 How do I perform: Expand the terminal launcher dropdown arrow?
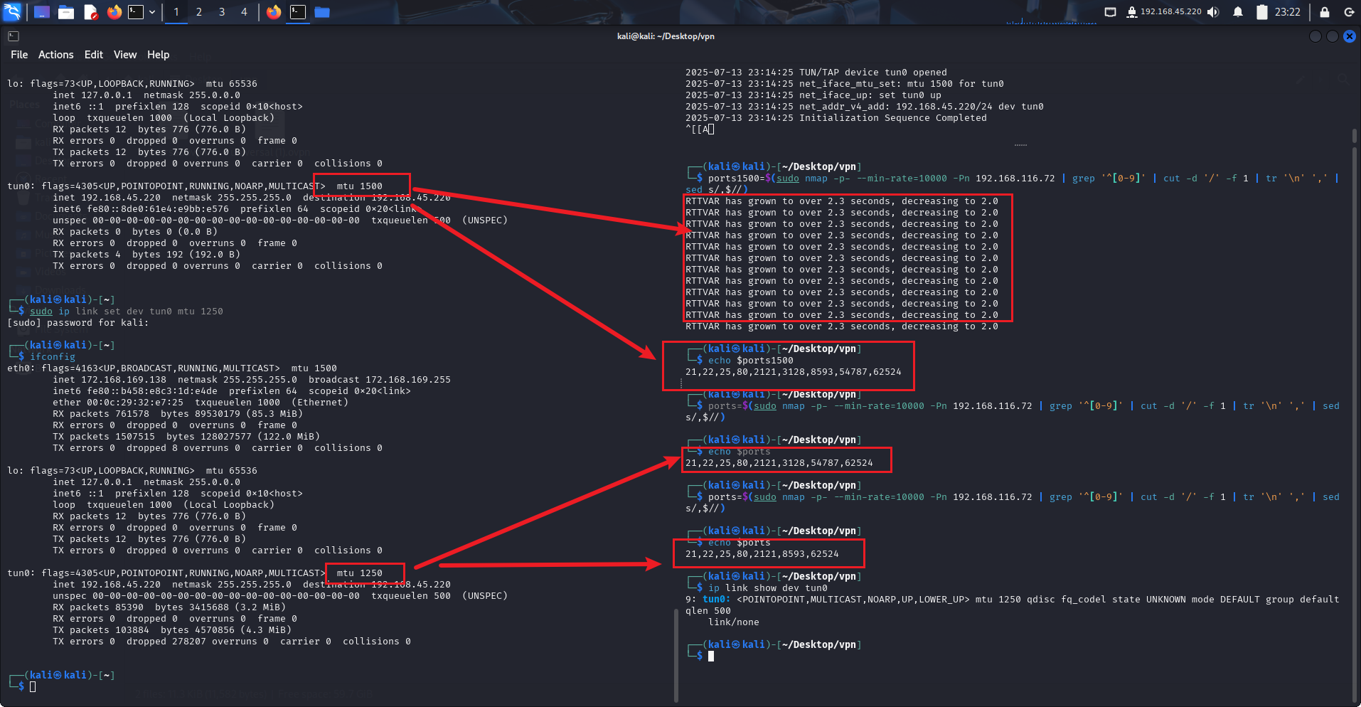pyautogui.click(x=152, y=12)
